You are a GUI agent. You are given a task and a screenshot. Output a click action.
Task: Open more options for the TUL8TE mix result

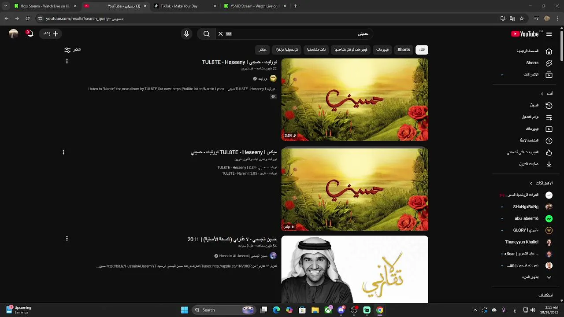coord(63,152)
